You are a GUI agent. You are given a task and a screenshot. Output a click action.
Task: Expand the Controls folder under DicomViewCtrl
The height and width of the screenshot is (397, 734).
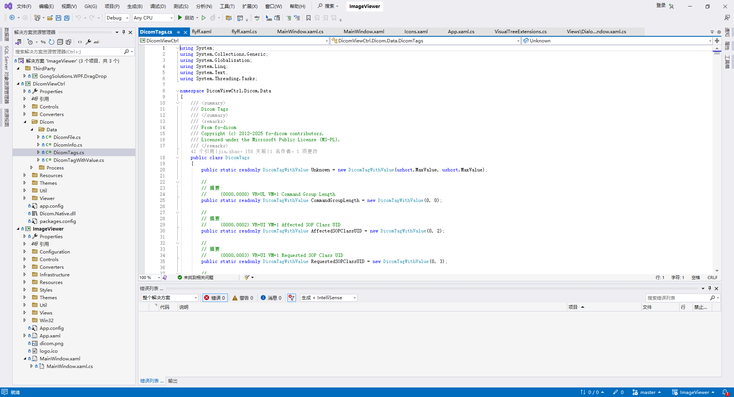[x=25, y=107]
